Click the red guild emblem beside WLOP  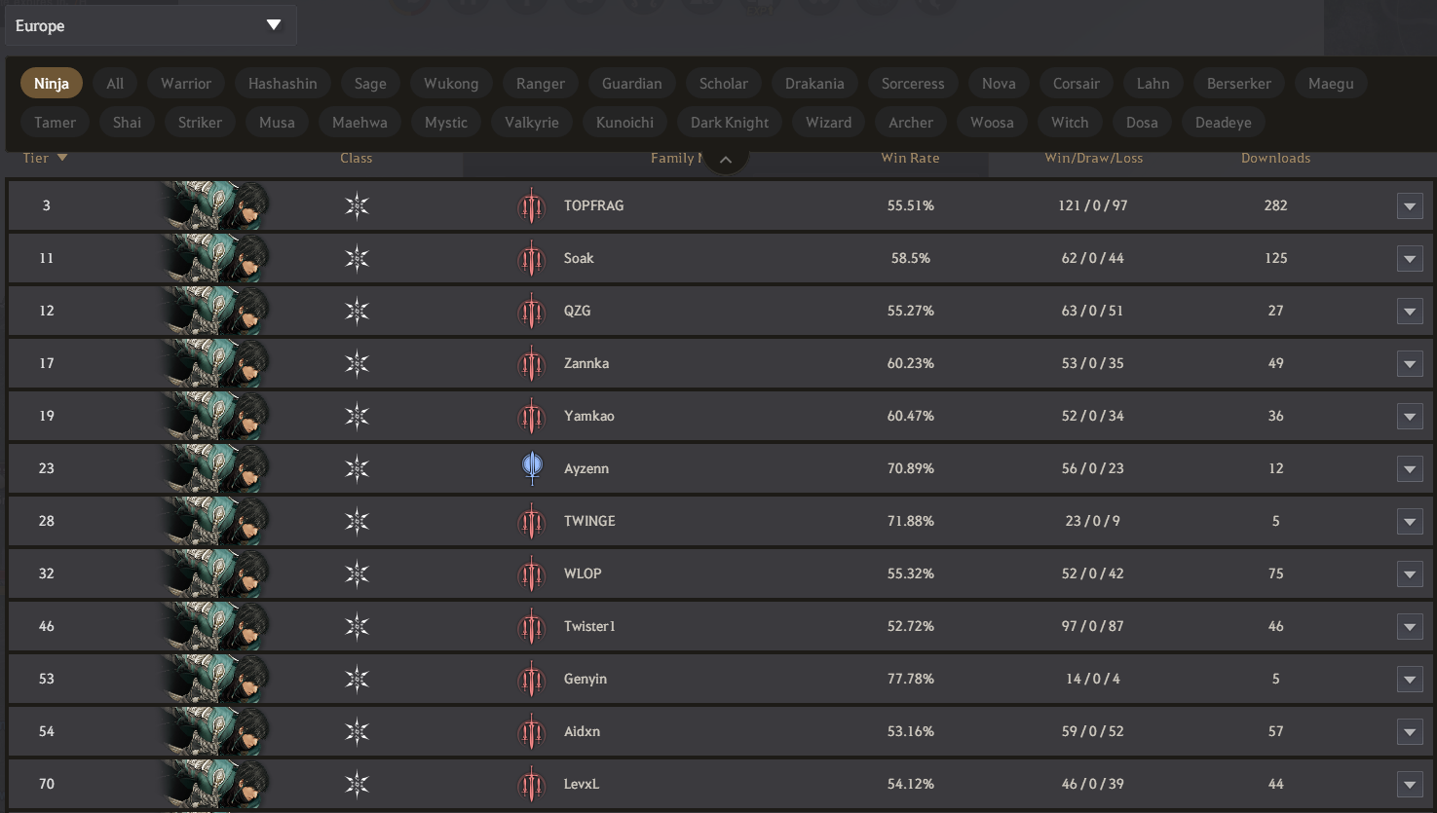click(x=531, y=574)
